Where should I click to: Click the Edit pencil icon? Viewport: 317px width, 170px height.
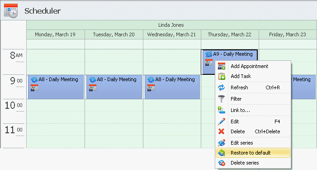click(x=222, y=121)
